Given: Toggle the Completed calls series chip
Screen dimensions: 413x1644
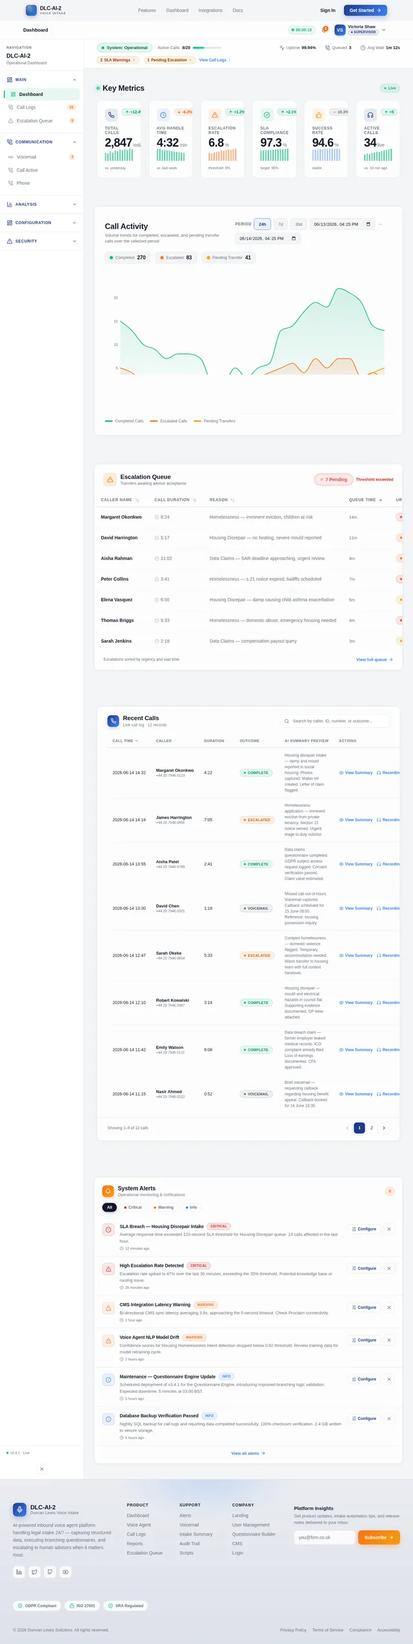Looking at the screenshot, I should pos(128,257).
